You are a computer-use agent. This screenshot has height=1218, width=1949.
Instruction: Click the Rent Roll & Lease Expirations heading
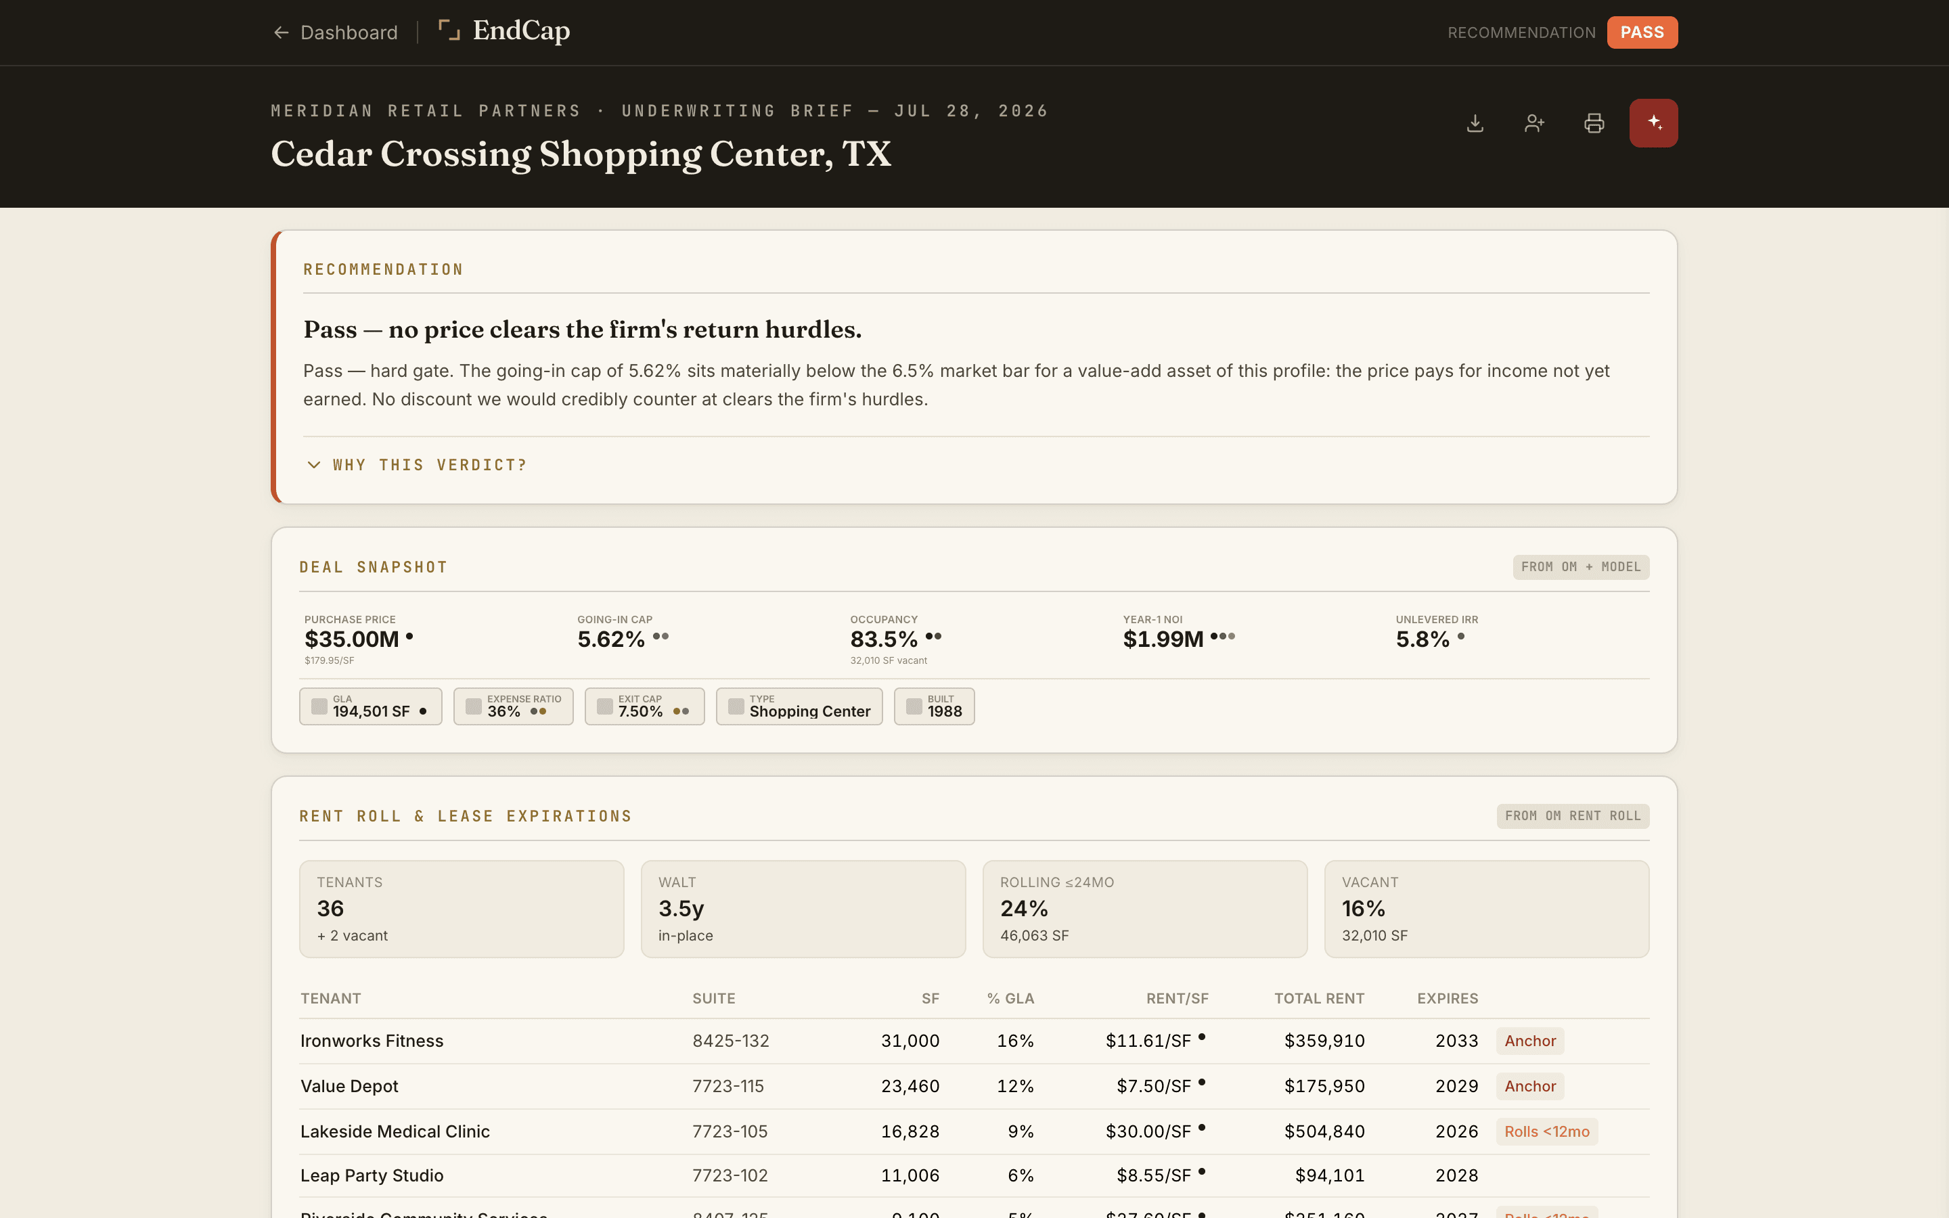click(x=466, y=816)
